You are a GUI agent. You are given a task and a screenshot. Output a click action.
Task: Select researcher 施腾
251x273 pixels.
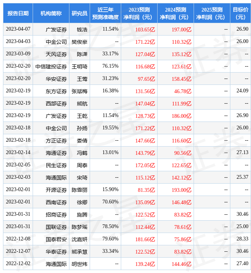(x=82, y=215)
